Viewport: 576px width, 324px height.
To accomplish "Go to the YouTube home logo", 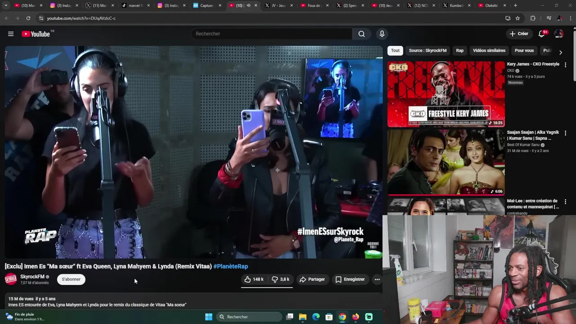I will tap(36, 34).
